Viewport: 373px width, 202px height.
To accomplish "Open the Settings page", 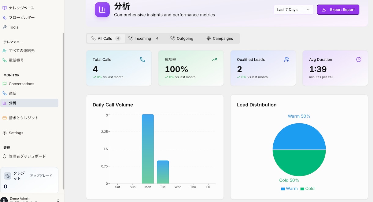I will coord(29,133).
